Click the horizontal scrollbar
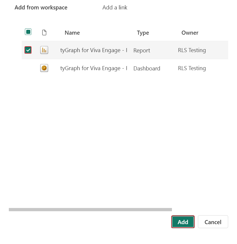The width and height of the screenshot is (237, 244). point(91,209)
